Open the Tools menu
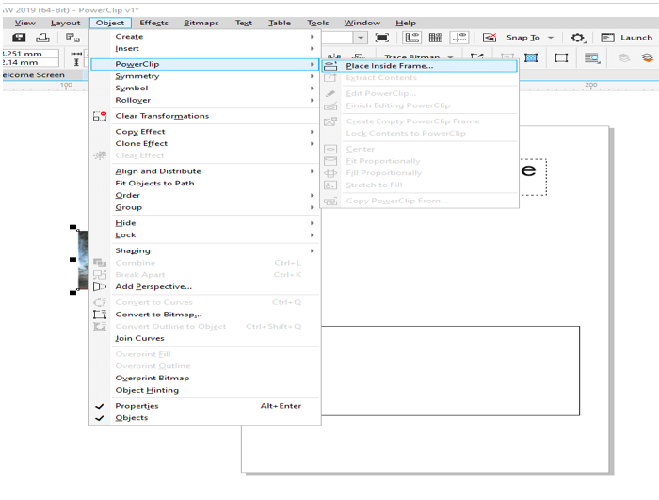Image resolution: width=659 pixels, height=500 pixels. coord(318,23)
